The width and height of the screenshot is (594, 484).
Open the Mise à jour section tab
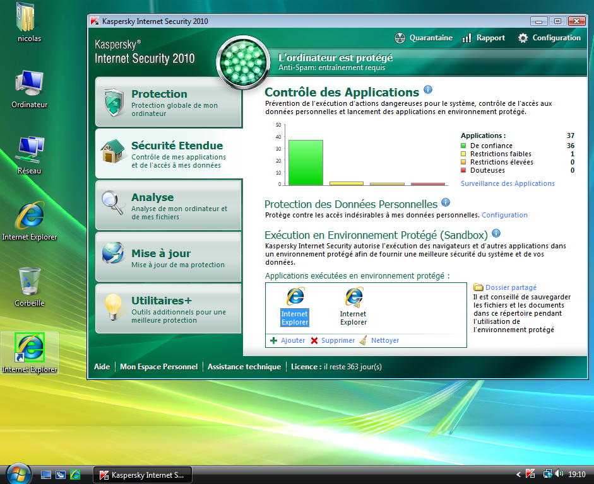(x=168, y=256)
